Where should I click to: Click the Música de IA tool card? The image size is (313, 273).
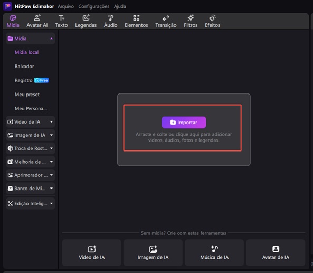coord(214,252)
